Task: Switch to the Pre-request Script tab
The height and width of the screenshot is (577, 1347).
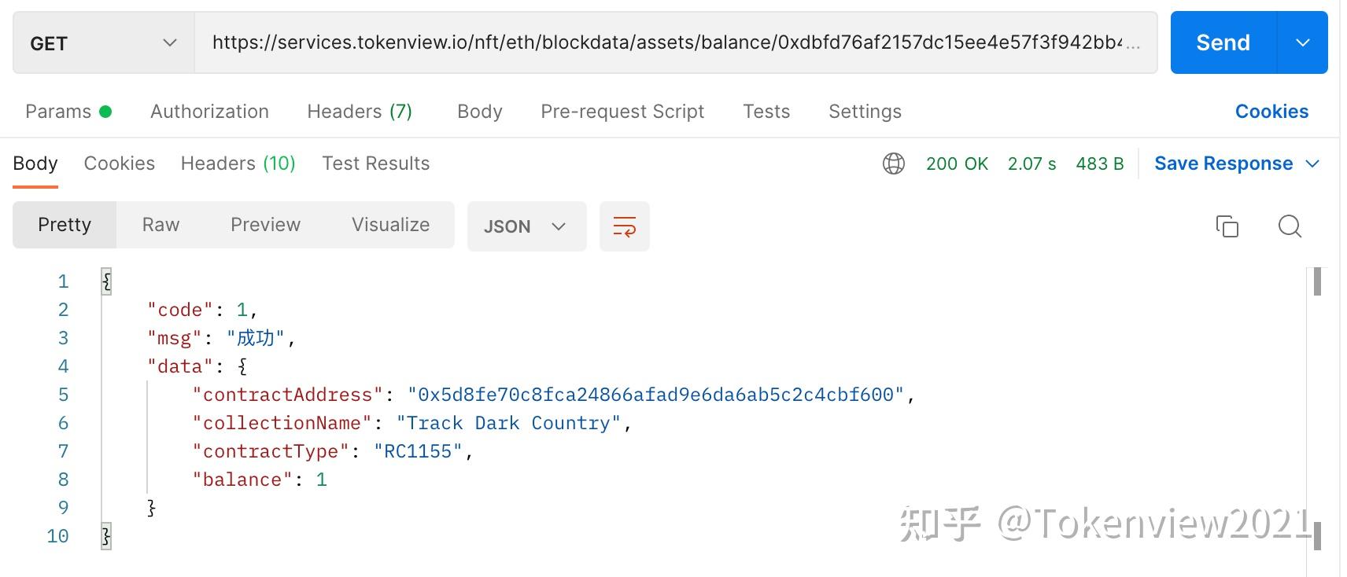Action: click(x=622, y=112)
